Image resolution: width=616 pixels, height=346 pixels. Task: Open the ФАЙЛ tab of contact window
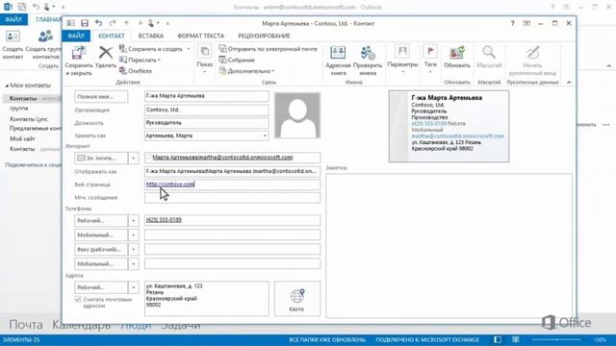[76, 36]
